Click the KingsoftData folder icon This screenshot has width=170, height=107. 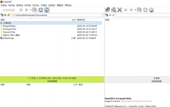tap(2, 26)
